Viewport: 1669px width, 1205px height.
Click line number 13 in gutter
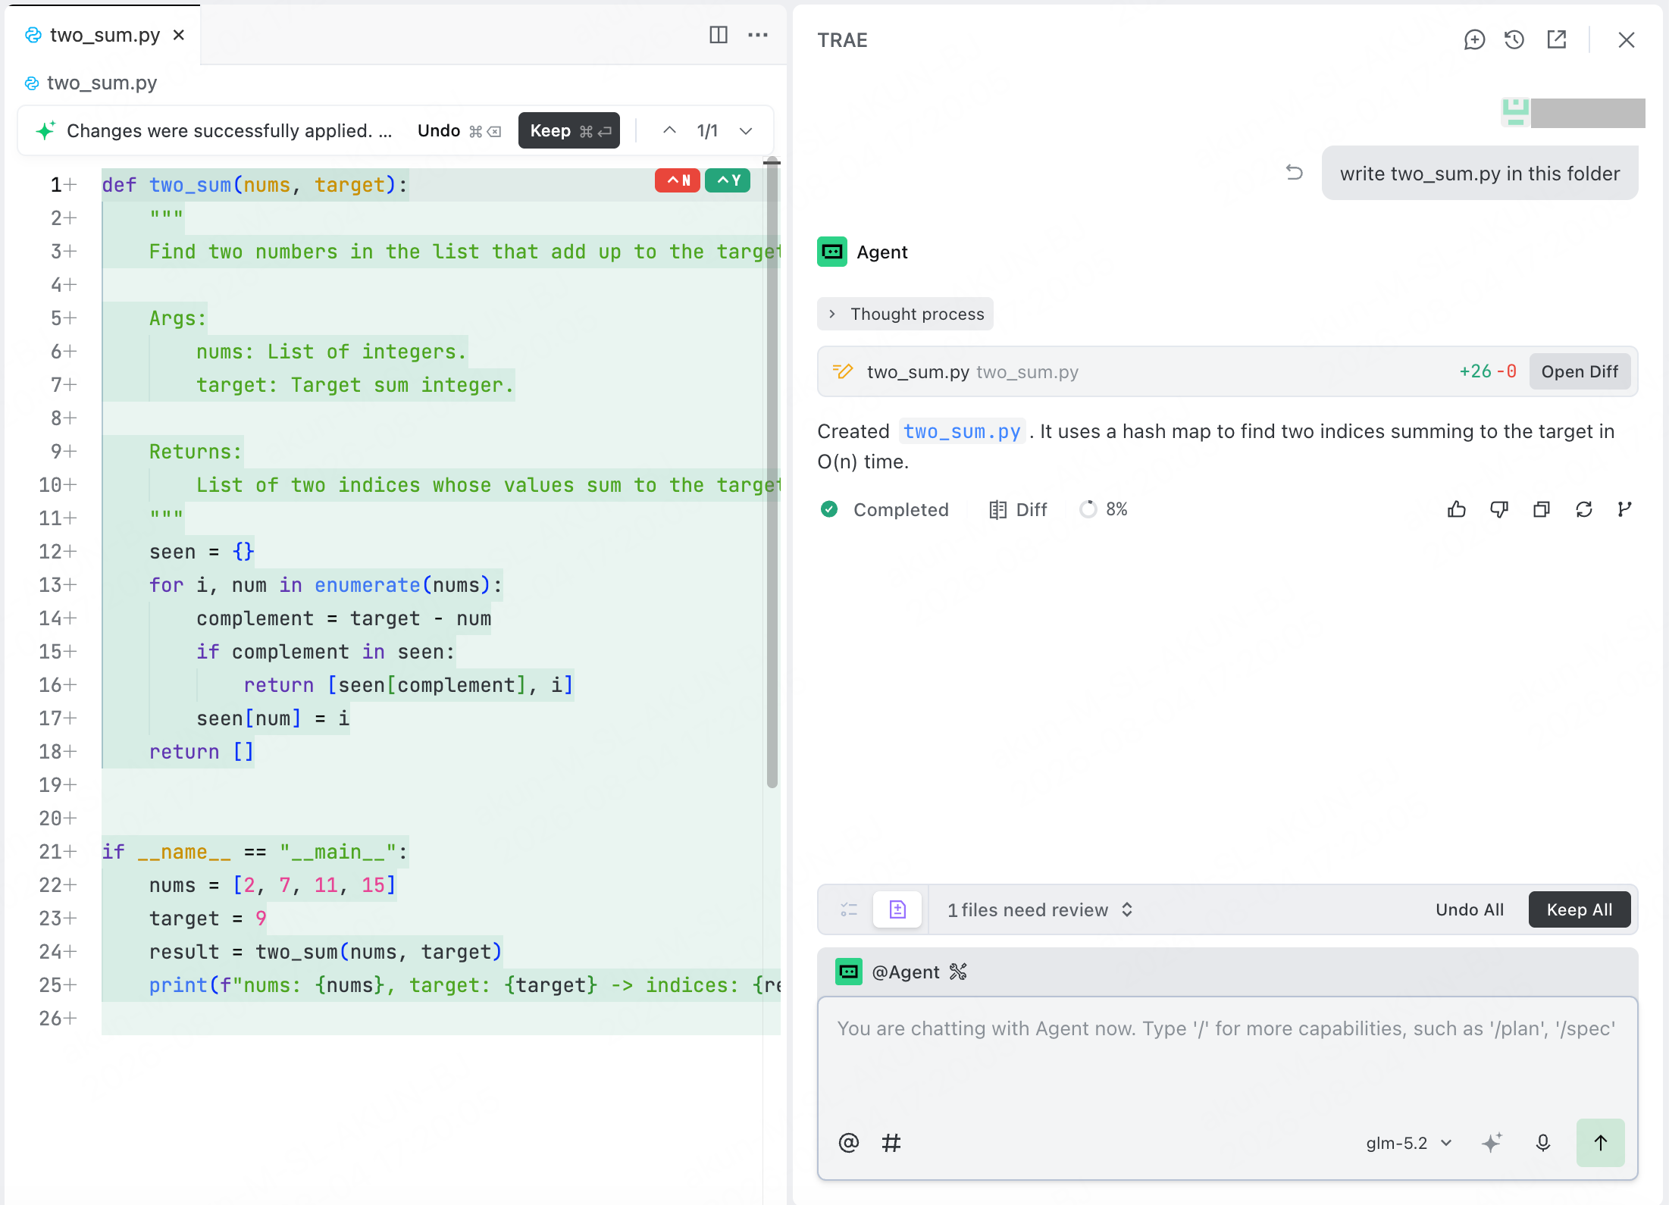50,585
